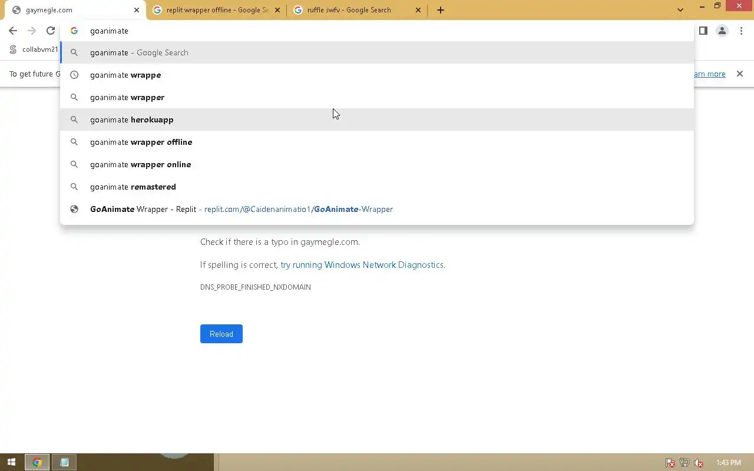Click the browser forward arrow
Screen dimensions: 754x471
pyautogui.click(x=32, y=31)
